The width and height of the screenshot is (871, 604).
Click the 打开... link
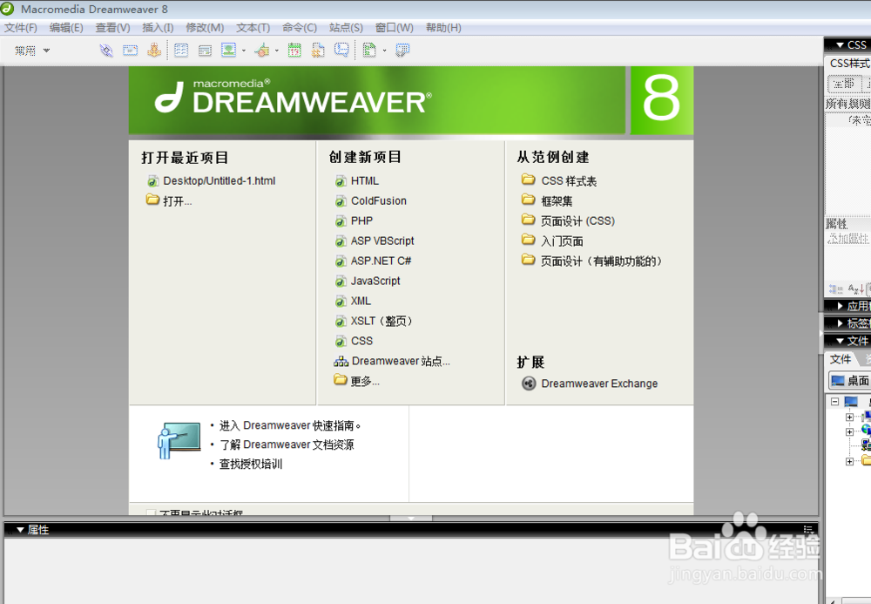(x=177, y=201)
